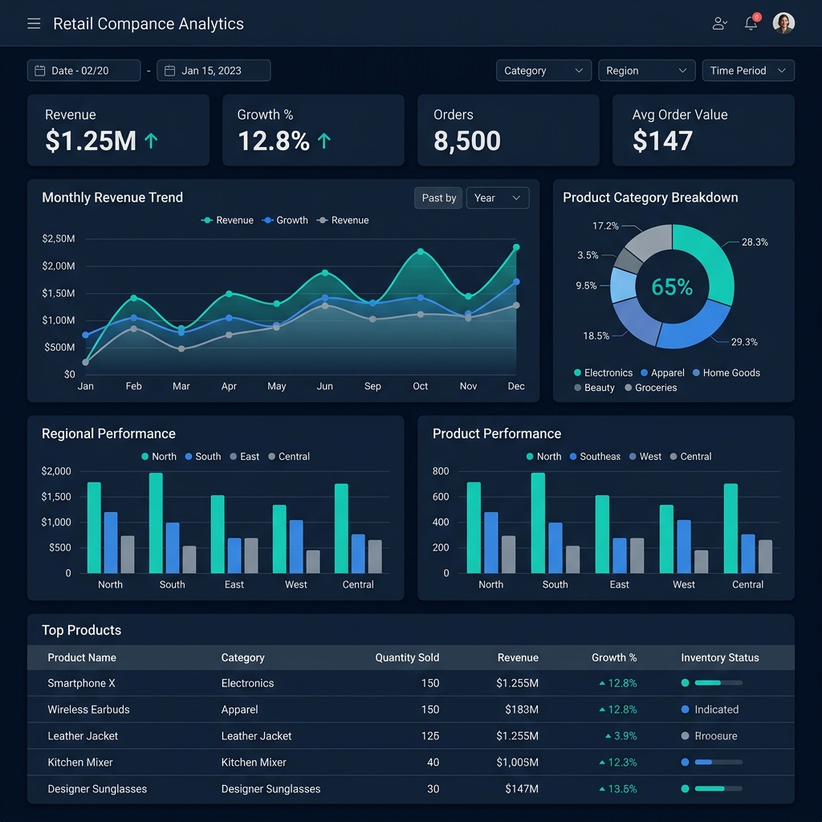Click the $183M revenue cell
Screen dimensions: 822x822
522,710
